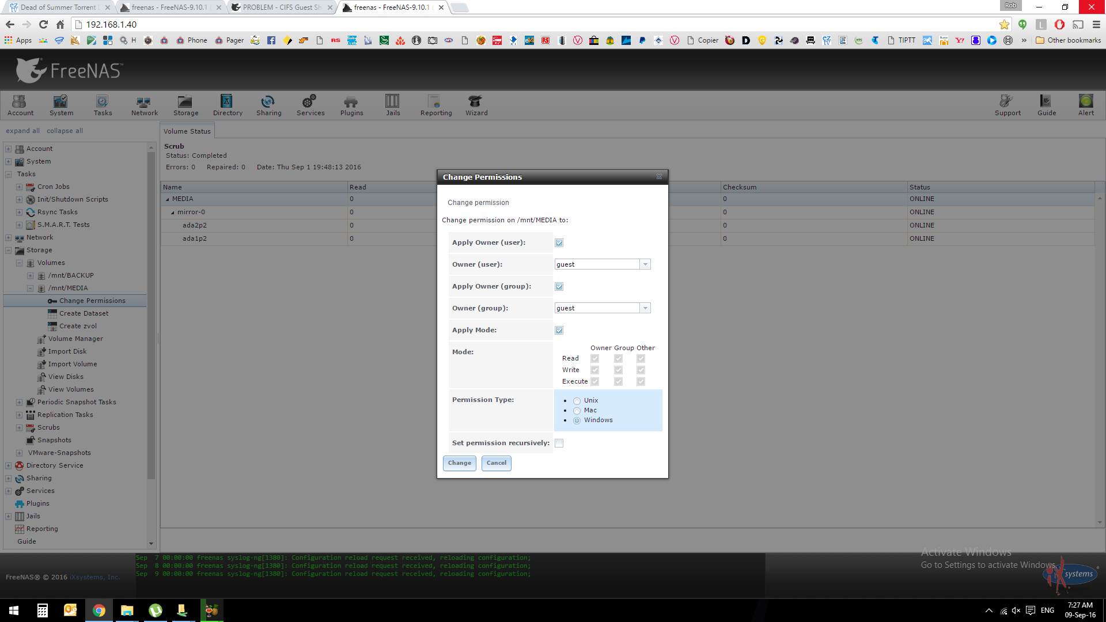The width and height of the screenshot is (1106, 622).
Task: Expand the Account tree node
Action: [x=9, y=149]
